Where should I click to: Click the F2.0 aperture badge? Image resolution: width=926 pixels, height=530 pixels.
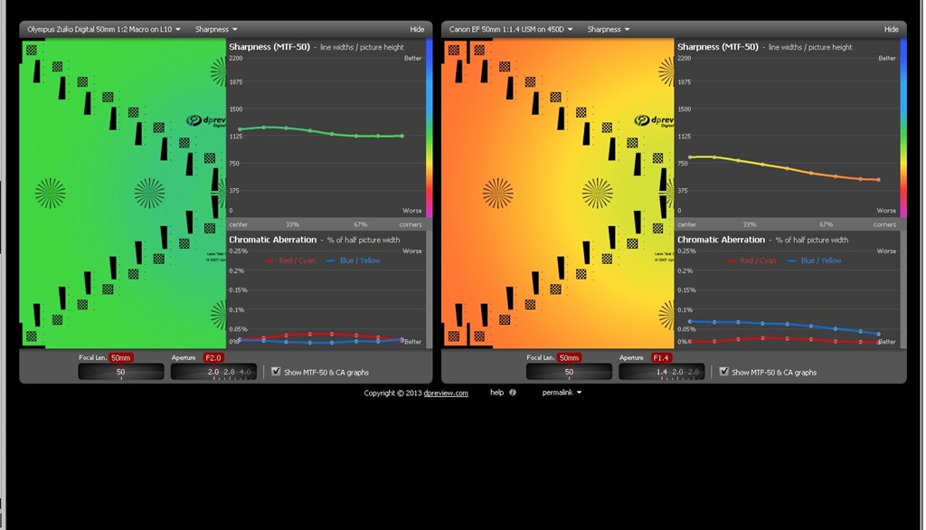click(213, 357)
